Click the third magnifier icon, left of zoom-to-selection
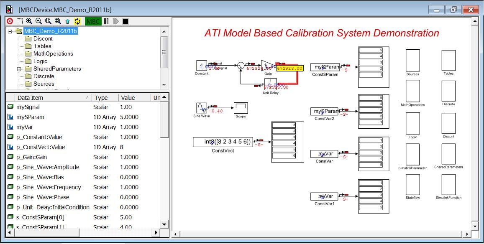The width and height of the screenshot is (484, 244). [x=48, y=21]
